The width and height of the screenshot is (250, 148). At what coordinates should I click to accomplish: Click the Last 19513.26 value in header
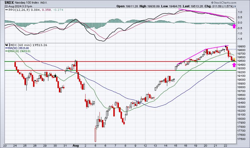click(193, 6)
